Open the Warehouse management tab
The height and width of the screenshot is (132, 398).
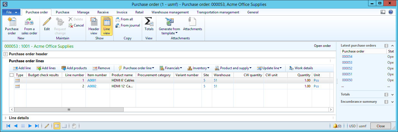(170, 12)
